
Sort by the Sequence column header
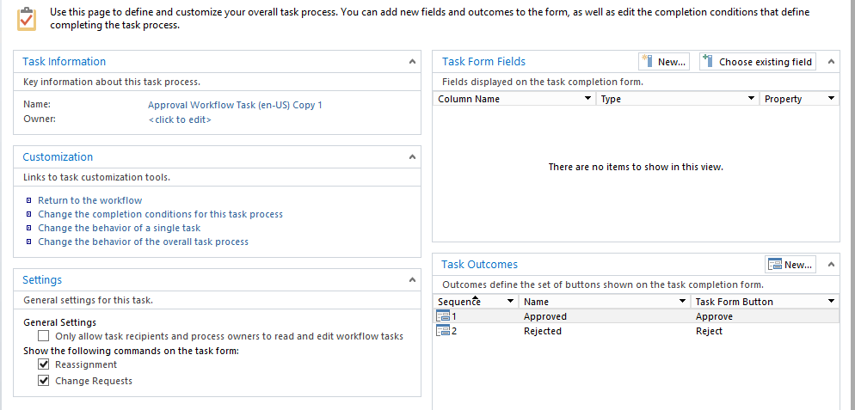pyautogui.click(x=459, y=302)
